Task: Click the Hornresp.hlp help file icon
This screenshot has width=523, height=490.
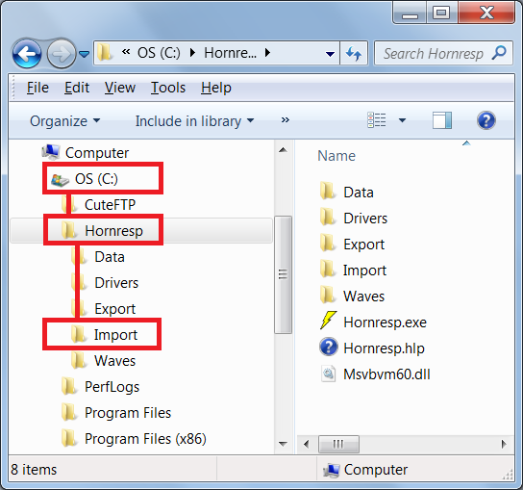Action: pos(328,348)
